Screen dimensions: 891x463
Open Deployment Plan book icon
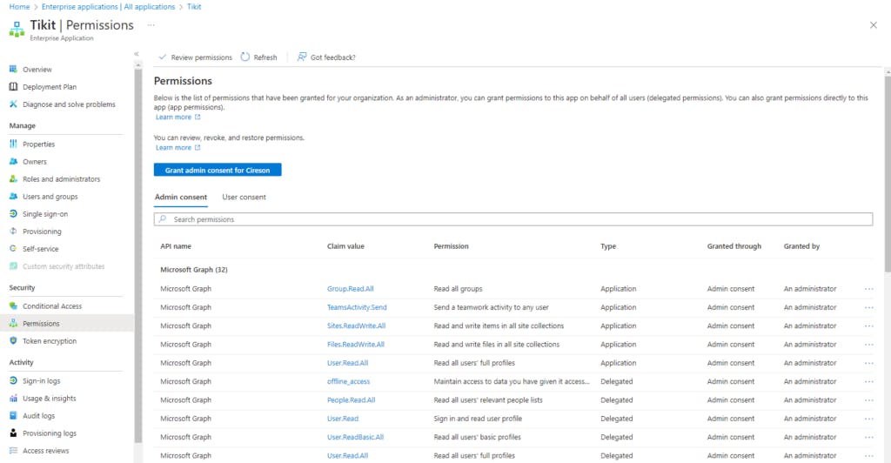[14, 87]
